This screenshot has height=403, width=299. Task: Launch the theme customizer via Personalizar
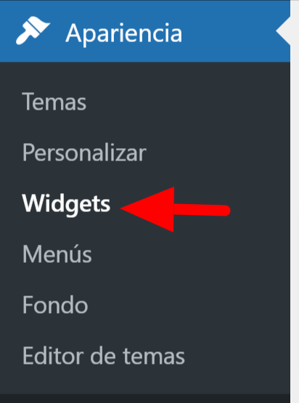tap(84, 152)
